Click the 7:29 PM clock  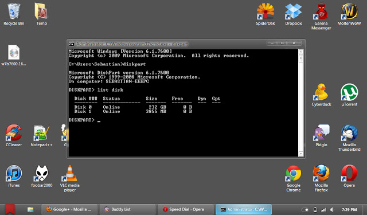(x=349, y=210)
